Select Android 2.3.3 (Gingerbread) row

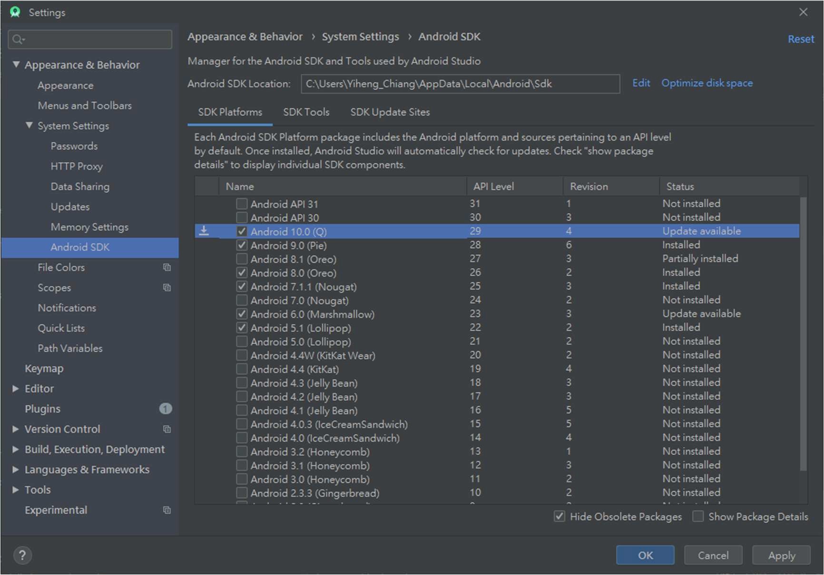pyautogui.click(x=497, y=493)
